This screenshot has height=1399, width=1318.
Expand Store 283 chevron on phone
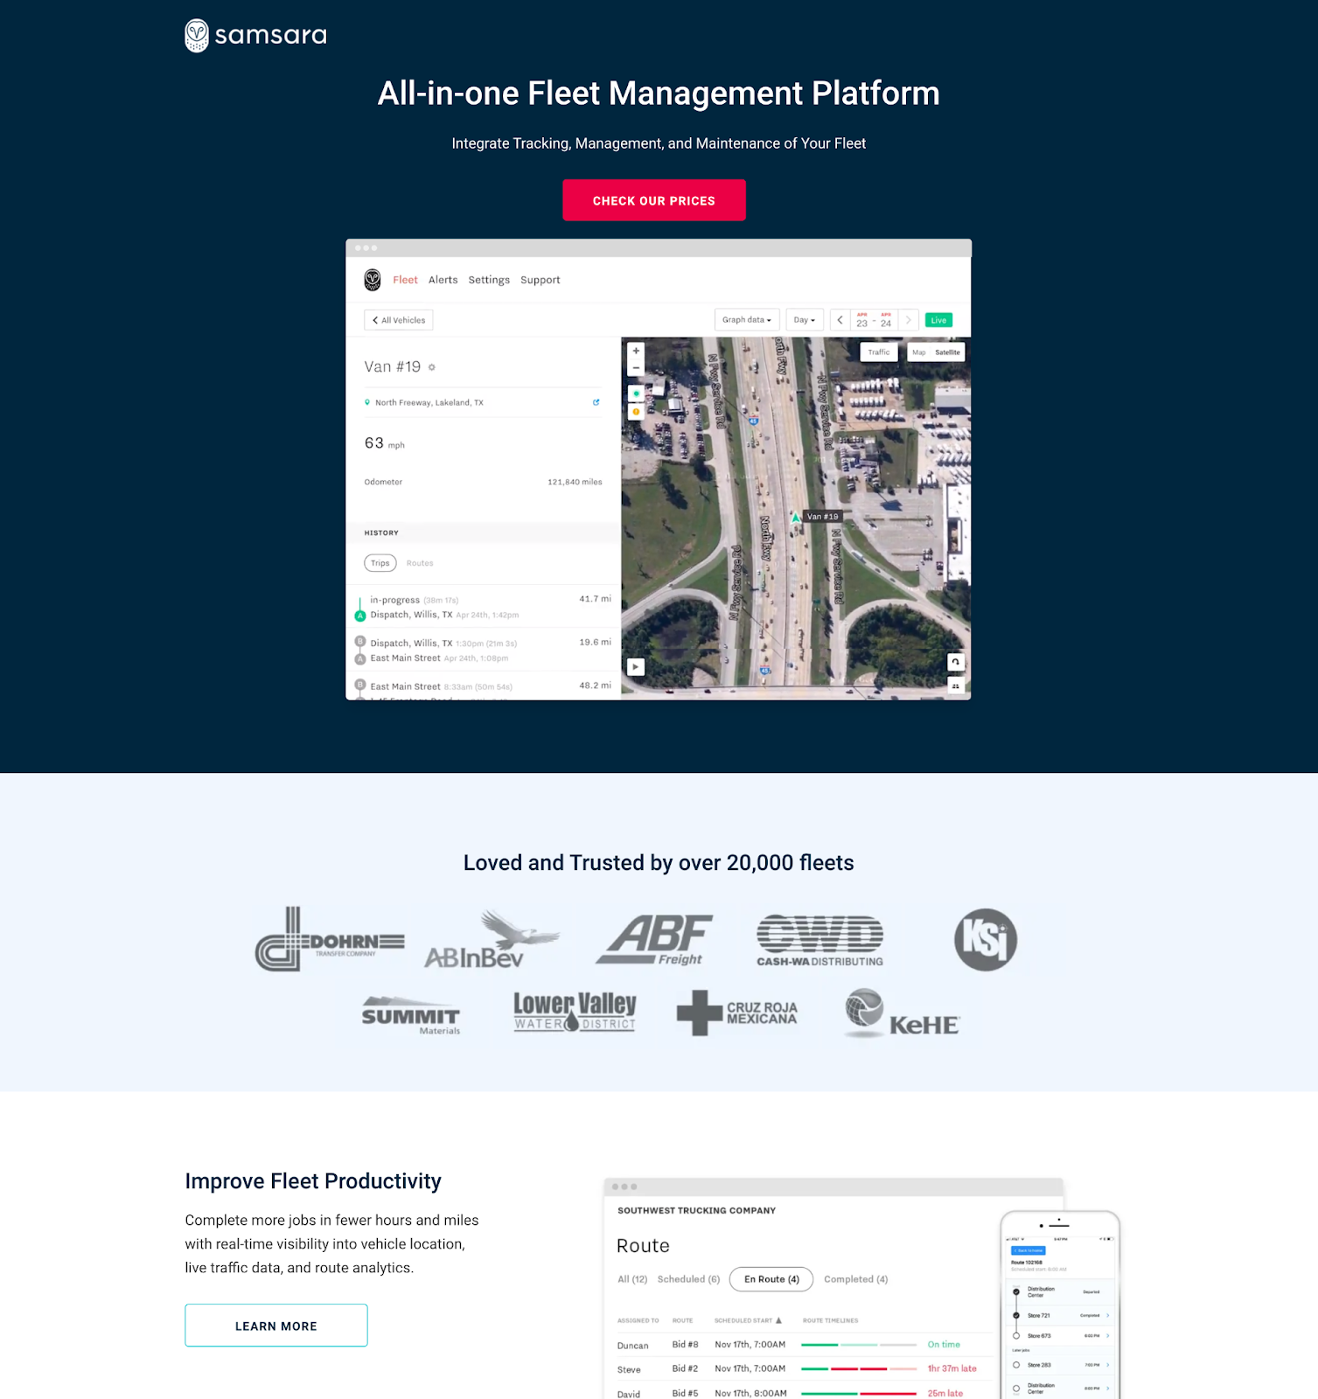[x=1108, y=1365]
